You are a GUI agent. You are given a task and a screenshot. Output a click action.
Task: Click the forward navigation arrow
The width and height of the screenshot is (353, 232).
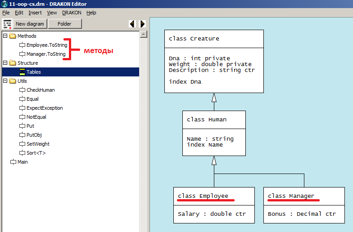[x=143, y=24]
